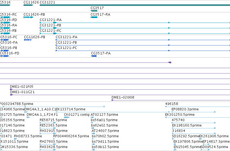This screenshot has width=230, height=151.
Task: Select contig CK01271.contig
Action: point(77,115)
